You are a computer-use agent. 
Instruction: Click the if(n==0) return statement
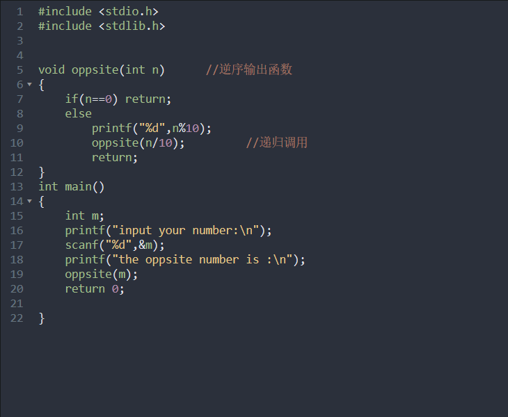click(118, 99)
